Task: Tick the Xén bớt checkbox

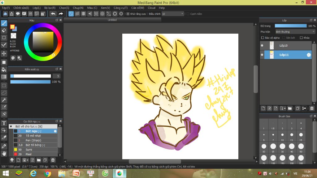Action: tap(284, 38)
